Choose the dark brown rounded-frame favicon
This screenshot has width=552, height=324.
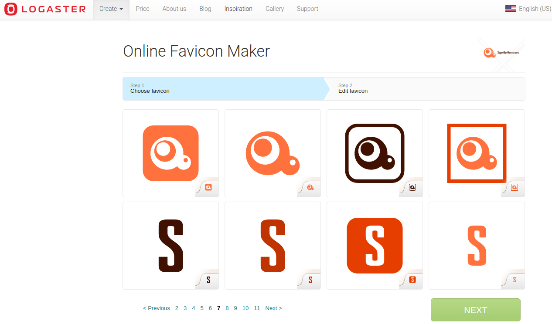click(x=375, y=153)
